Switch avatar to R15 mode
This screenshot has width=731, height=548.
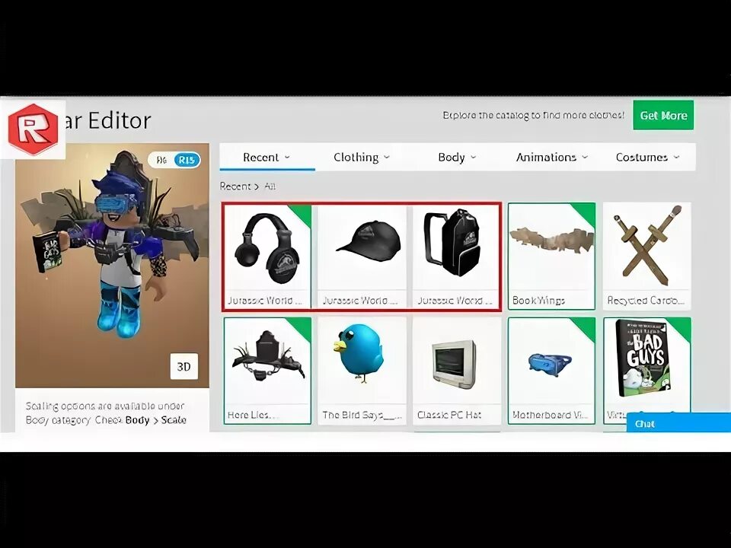coord(187,161)
